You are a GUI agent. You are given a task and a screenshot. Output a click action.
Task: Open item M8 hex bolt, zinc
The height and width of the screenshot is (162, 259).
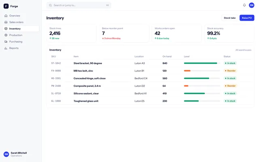pos(83,71)
